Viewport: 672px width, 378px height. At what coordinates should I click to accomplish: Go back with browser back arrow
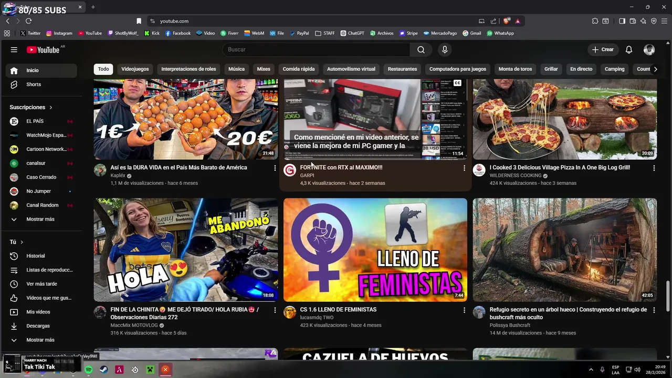tap(7, 21)
